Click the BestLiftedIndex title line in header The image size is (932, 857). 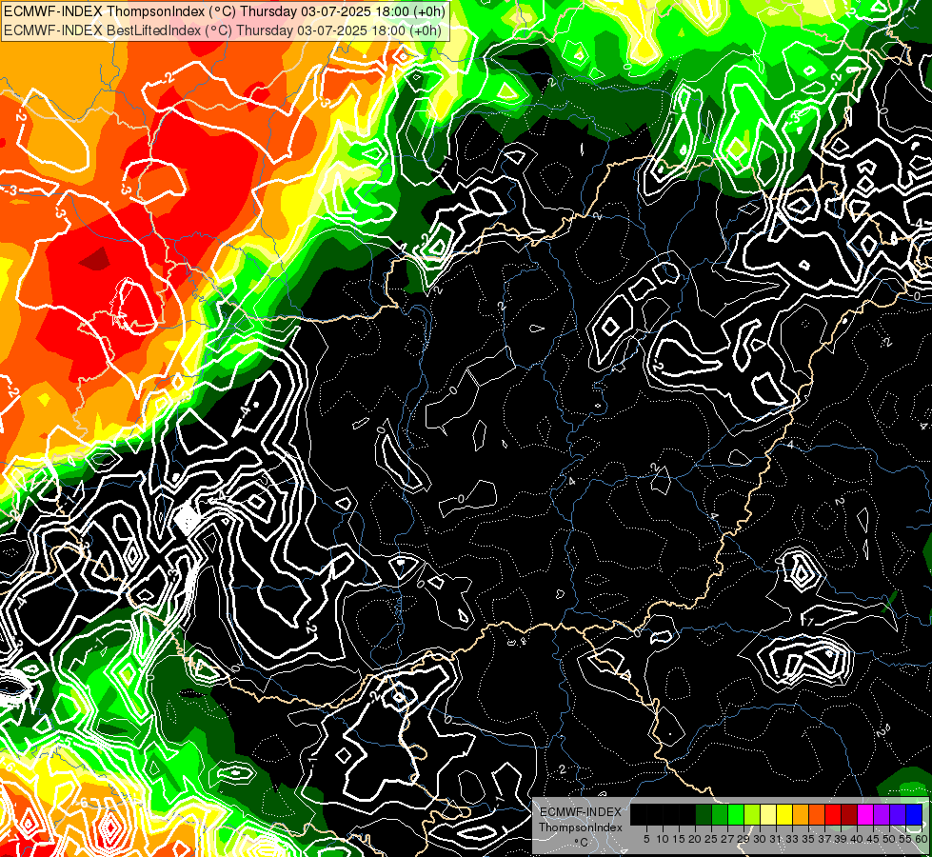(x=223, y=30)
